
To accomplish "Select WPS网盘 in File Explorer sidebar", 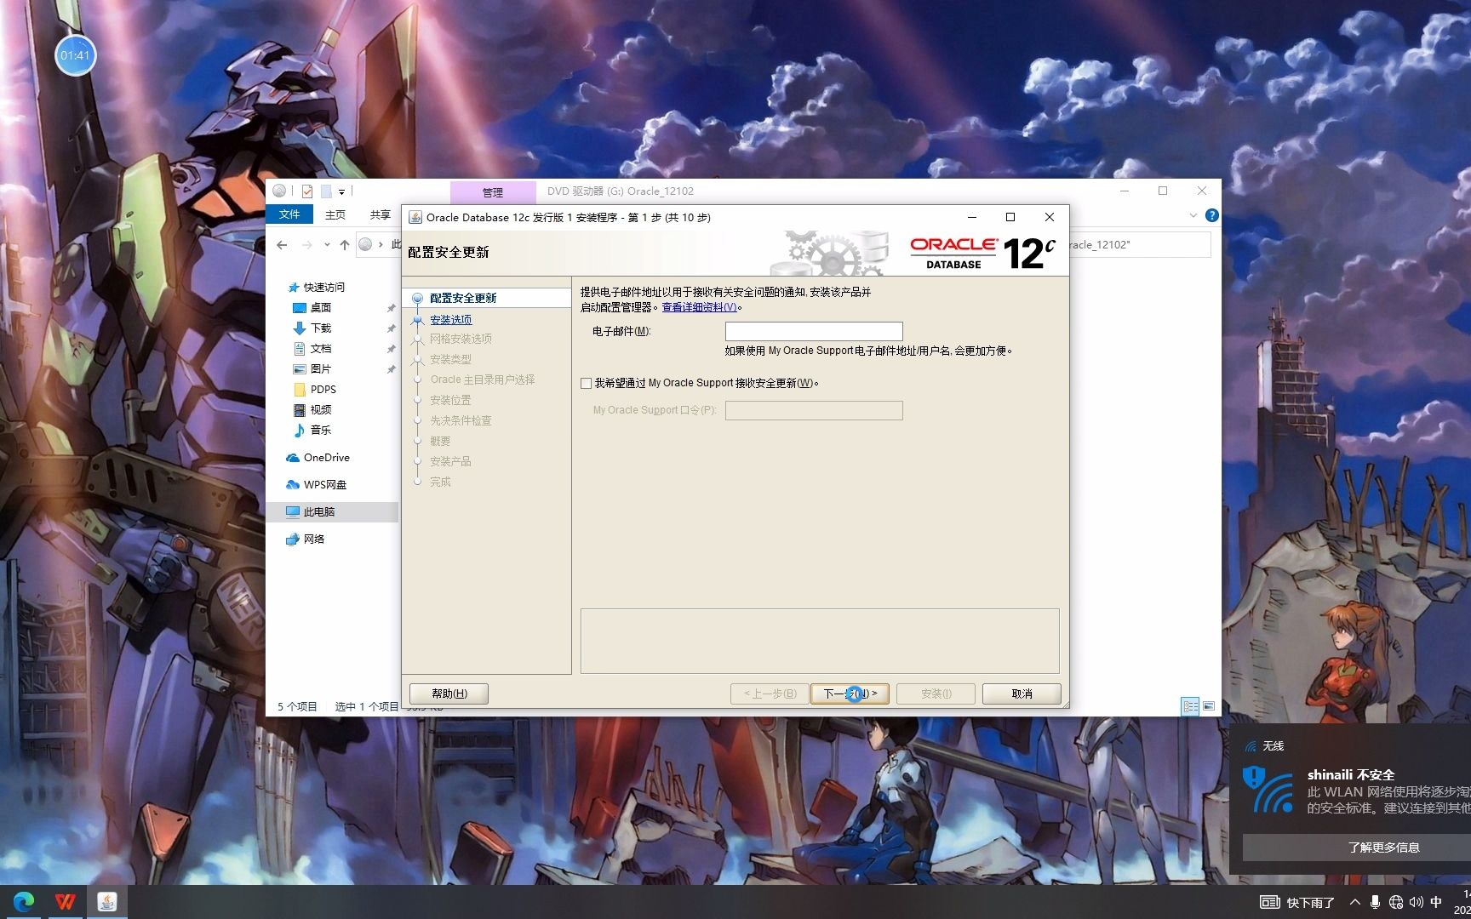I will tap(324, 485).
